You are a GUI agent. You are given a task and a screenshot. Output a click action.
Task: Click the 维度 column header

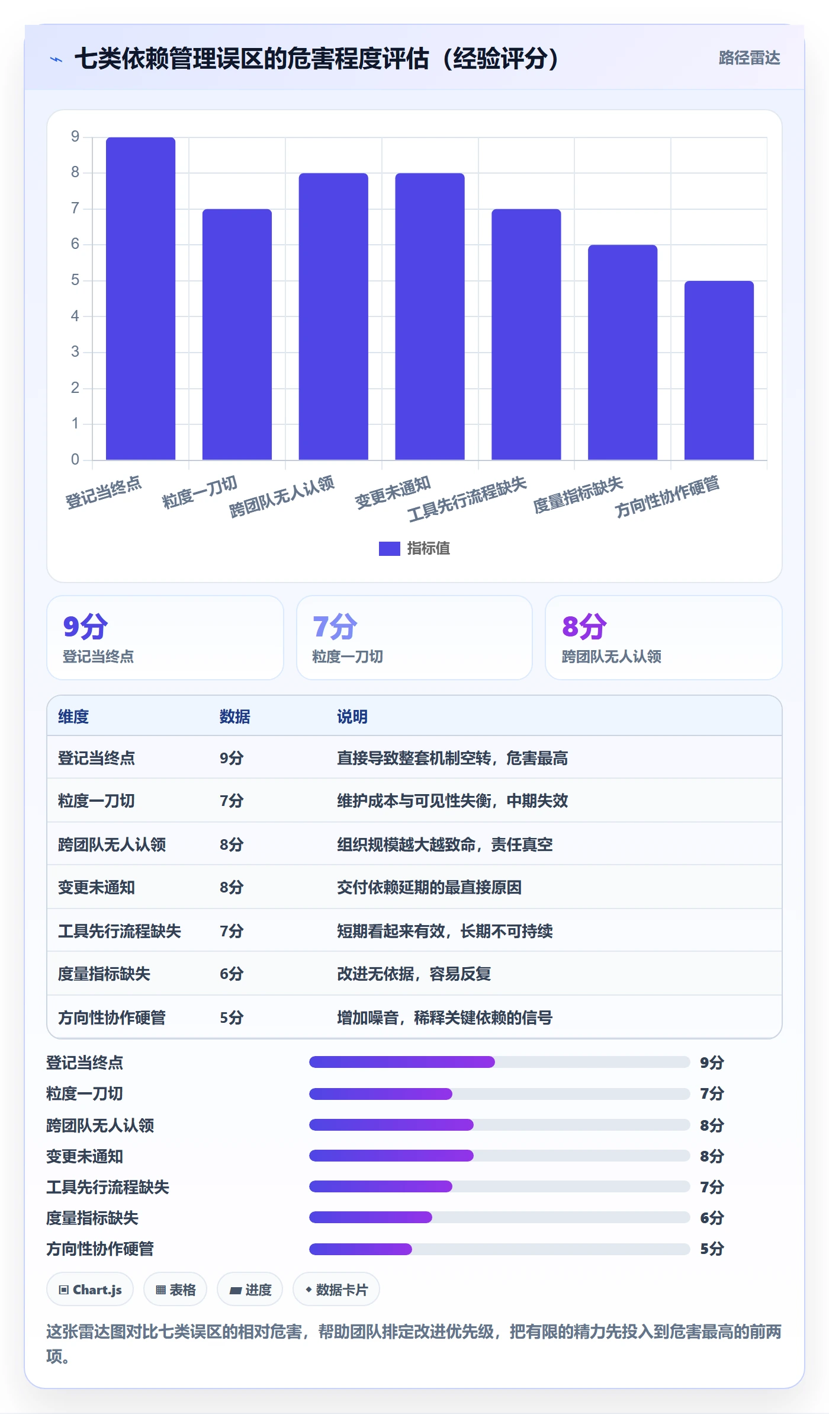[73, 716]
